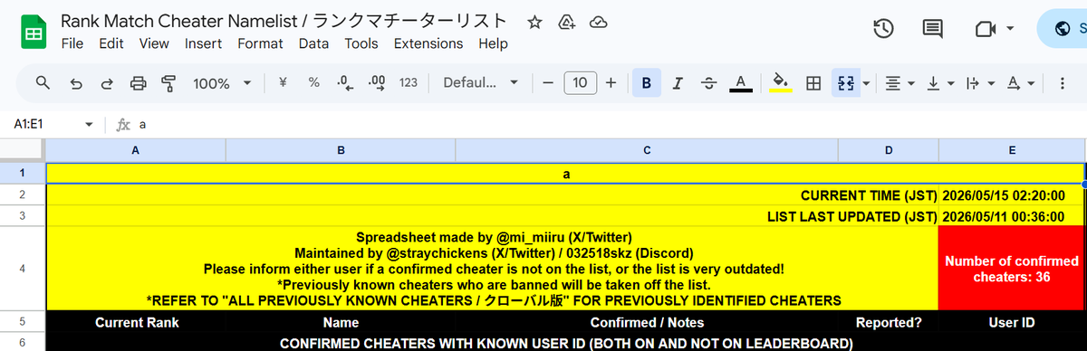Click the font size field 10
Screen dimensions: 1087x351
(581, 83)
